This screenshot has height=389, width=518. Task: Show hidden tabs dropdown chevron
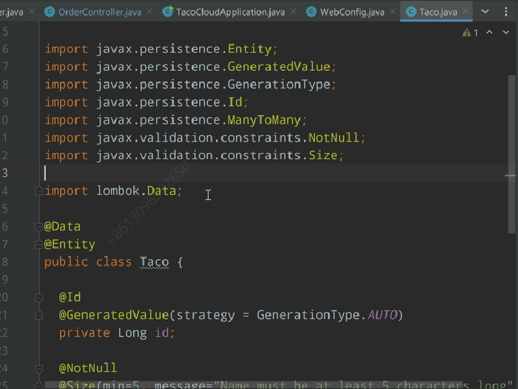point(485,12)
